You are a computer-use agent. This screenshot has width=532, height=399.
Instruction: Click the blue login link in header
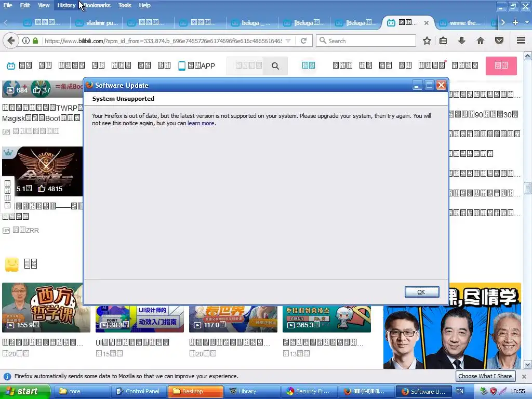click(x=309, y=65)
